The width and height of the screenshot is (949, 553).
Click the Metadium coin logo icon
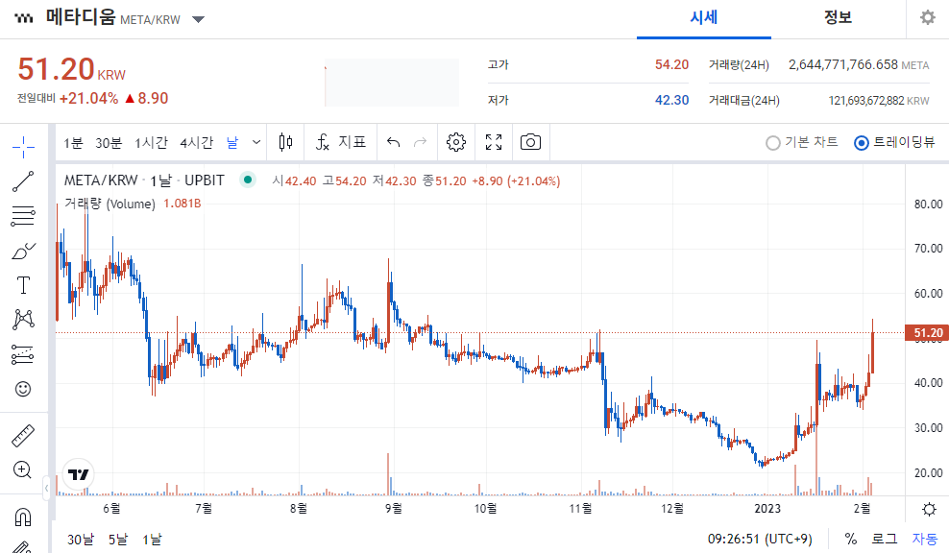pos(24,18)
